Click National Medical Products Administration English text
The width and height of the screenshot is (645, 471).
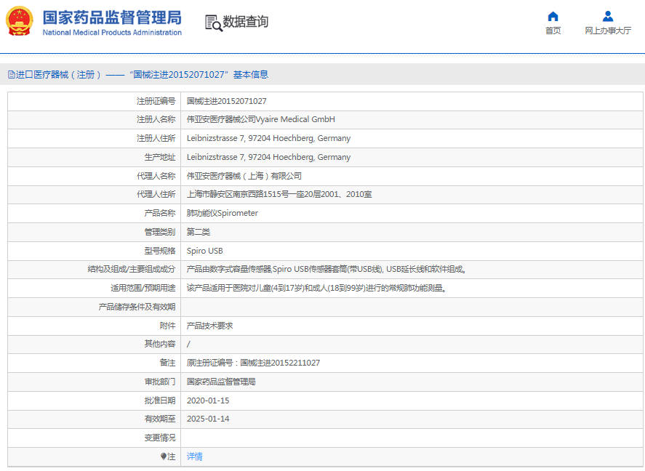112,33
